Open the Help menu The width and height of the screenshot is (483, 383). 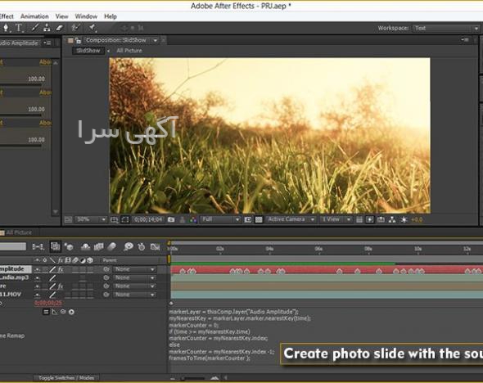(x=111, y=16)
